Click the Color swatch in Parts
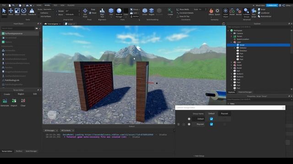The width and height of the screenshot is (293, 164). (x=126, y=10)
